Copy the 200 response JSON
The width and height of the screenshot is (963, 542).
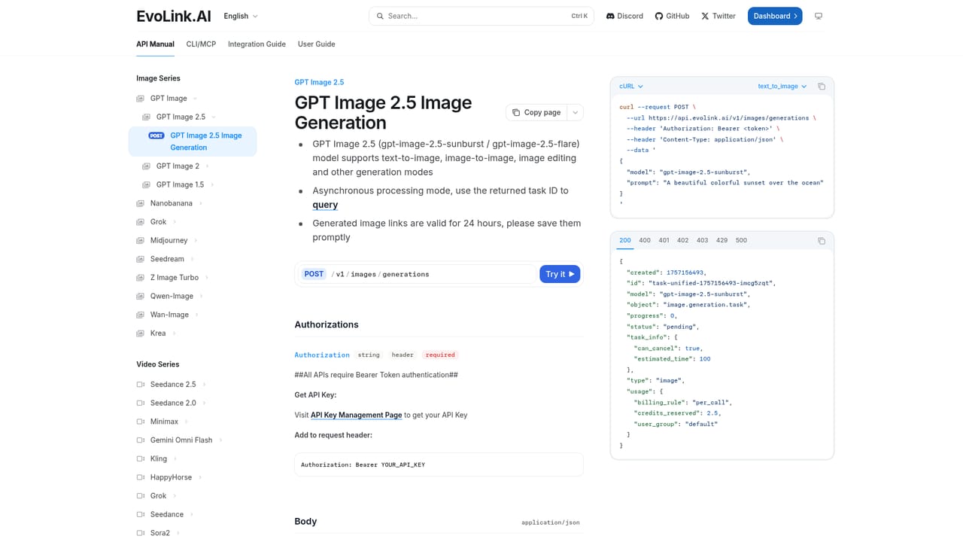coord(822,241)
